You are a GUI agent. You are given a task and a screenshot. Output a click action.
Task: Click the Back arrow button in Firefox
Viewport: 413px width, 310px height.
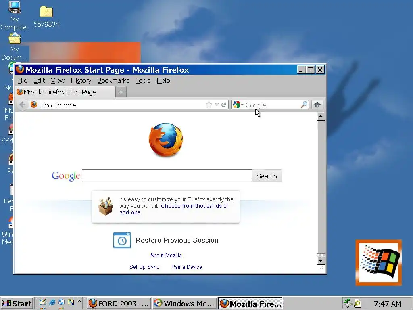(23, 105)
